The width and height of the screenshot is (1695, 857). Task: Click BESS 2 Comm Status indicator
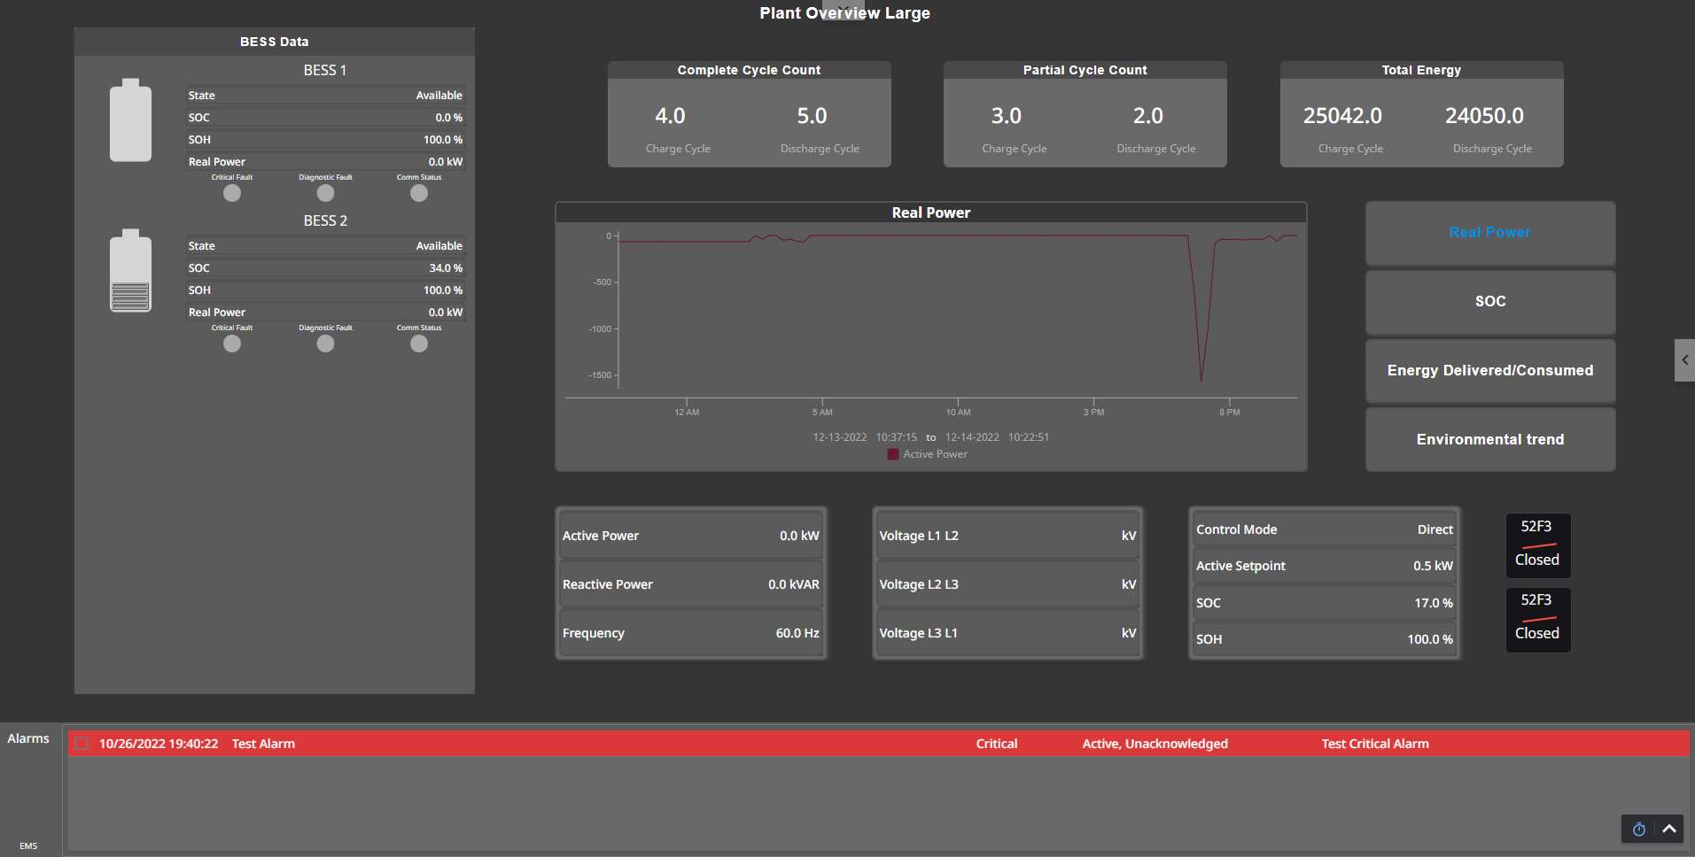(419, 344)
